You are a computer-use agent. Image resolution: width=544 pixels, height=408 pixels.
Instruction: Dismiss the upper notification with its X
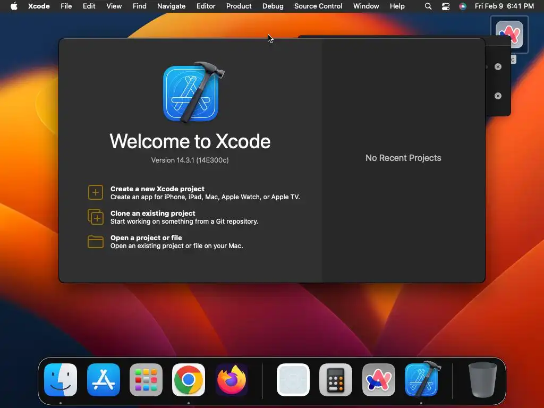(x=498, y=66)
